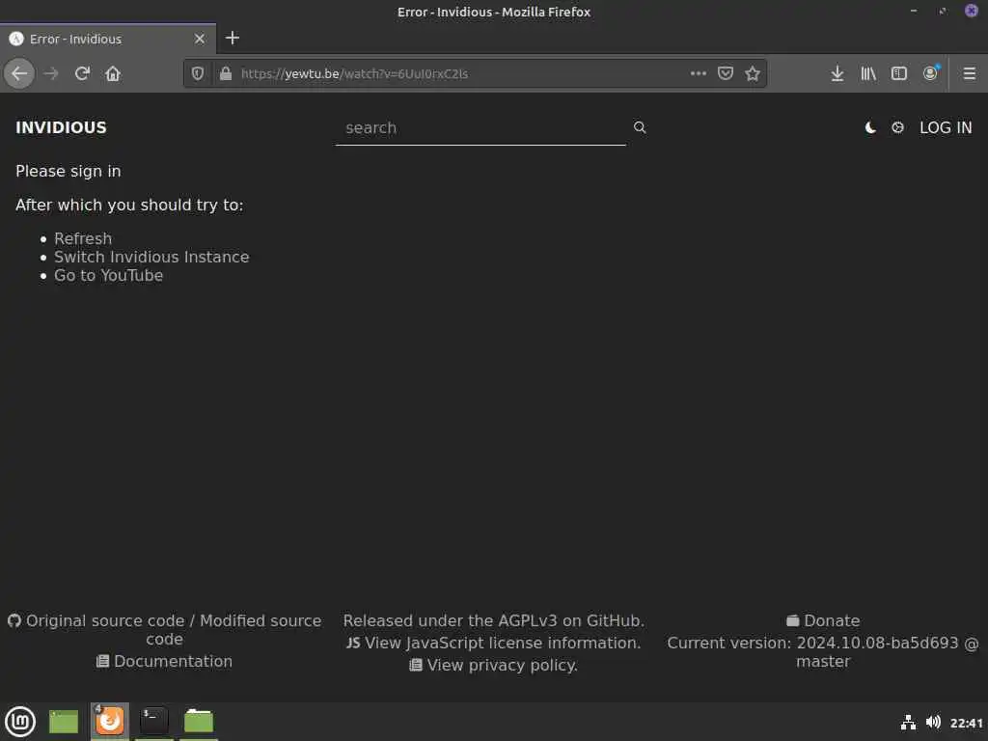Open the Library icon

[x=868, y=73]
